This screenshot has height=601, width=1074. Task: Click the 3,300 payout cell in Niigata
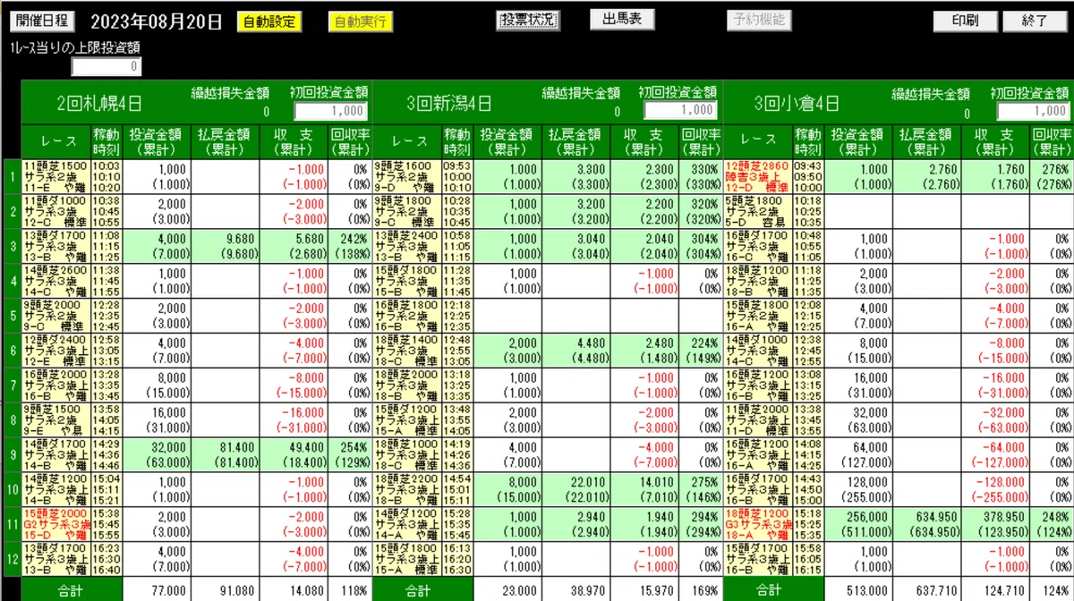[576, 176]
